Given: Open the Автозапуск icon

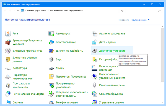Looking at the screenshot, I should pyautogui.click(x=51, y=34).
